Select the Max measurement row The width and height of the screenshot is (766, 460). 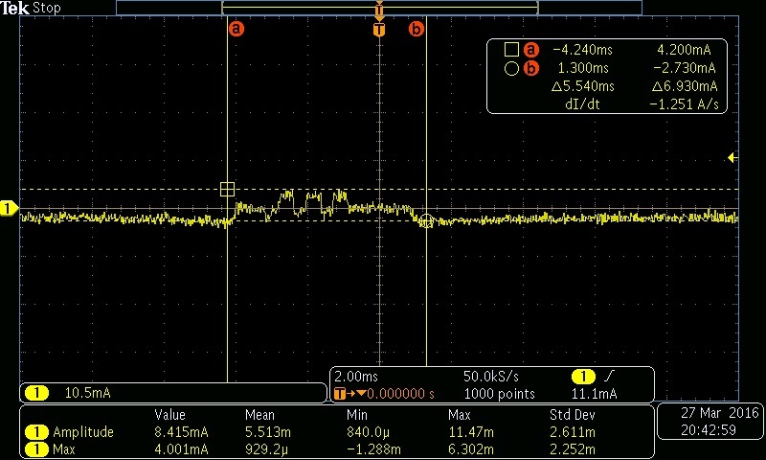click(337, 449)
